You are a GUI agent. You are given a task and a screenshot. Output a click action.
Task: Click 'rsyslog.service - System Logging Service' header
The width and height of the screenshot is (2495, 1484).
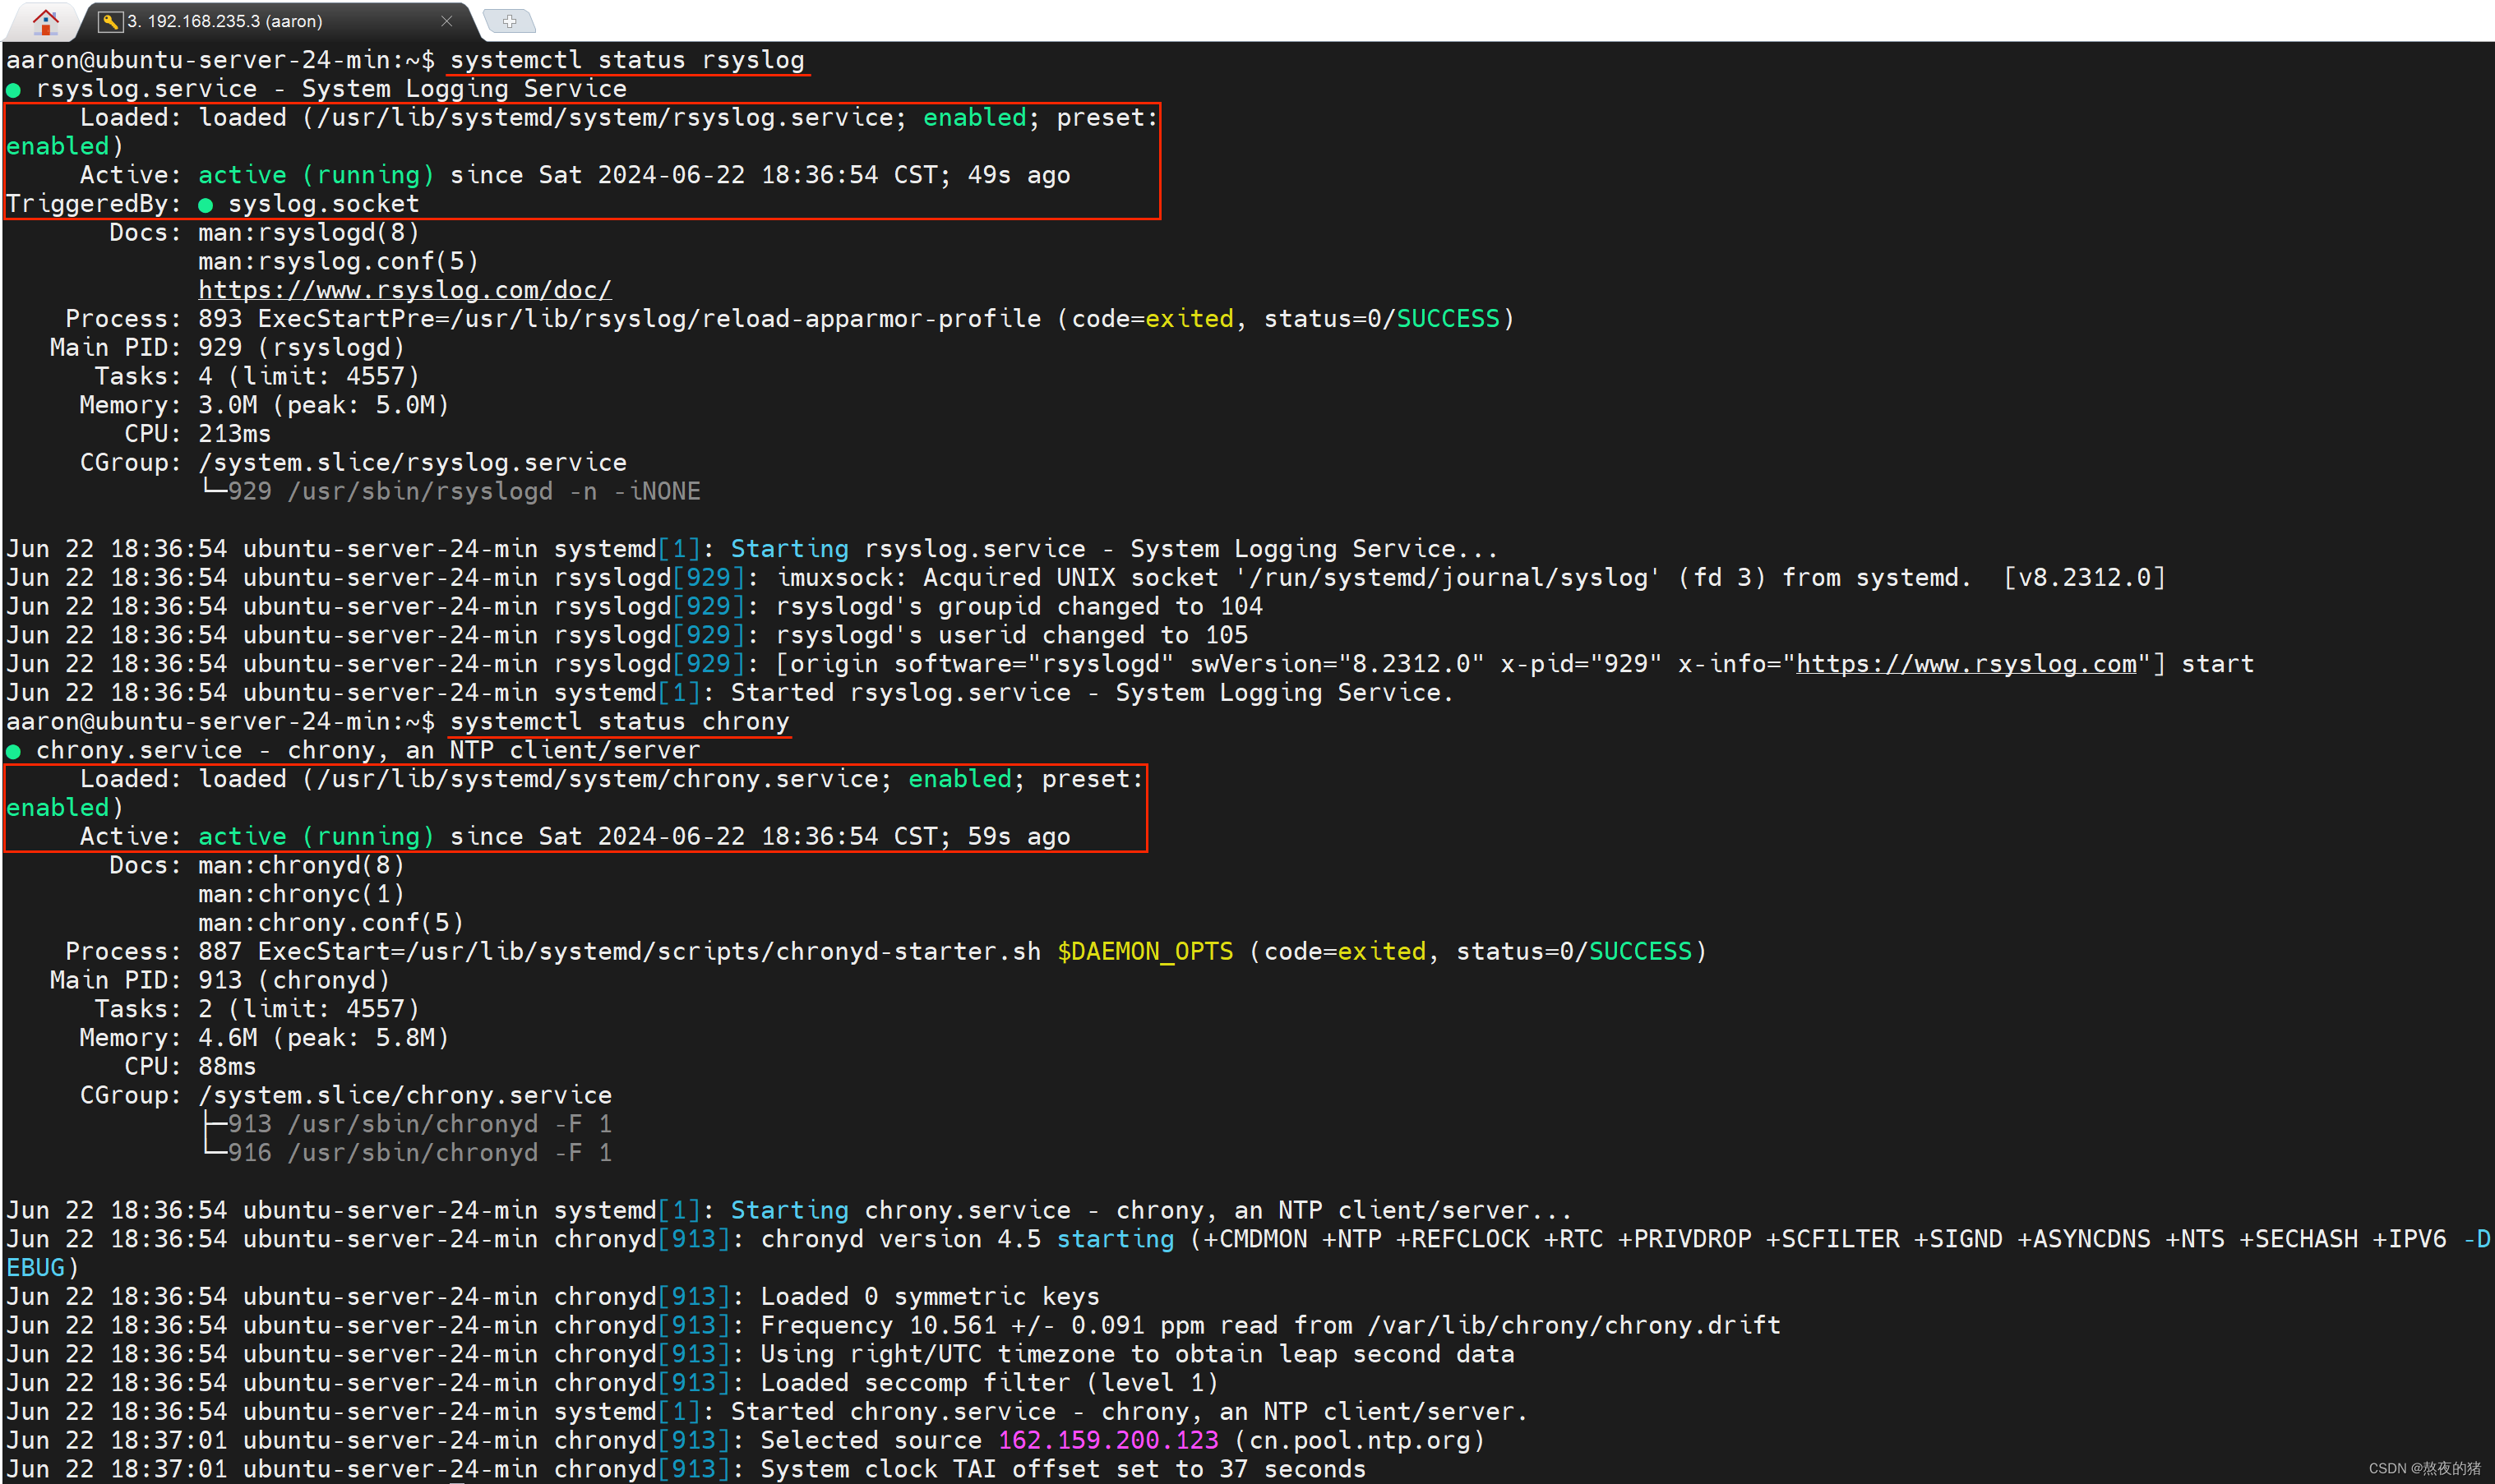pyautogui.click(x=331, y=89)
